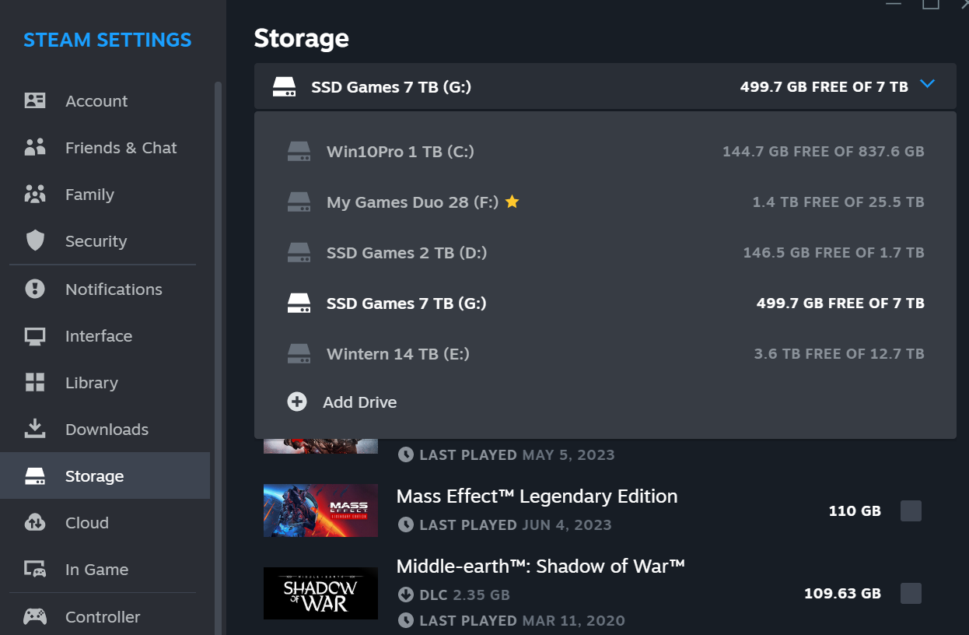Click the 3.6 TB FREE OF 12.7 TB text

point(839,354)
